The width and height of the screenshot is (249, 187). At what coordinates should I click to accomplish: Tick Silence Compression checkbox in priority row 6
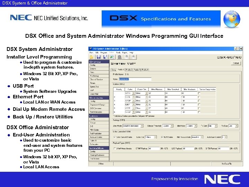(x=199, y=112)
